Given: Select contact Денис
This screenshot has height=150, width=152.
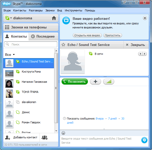Looking at the screenshot, I should click(29, 114).
